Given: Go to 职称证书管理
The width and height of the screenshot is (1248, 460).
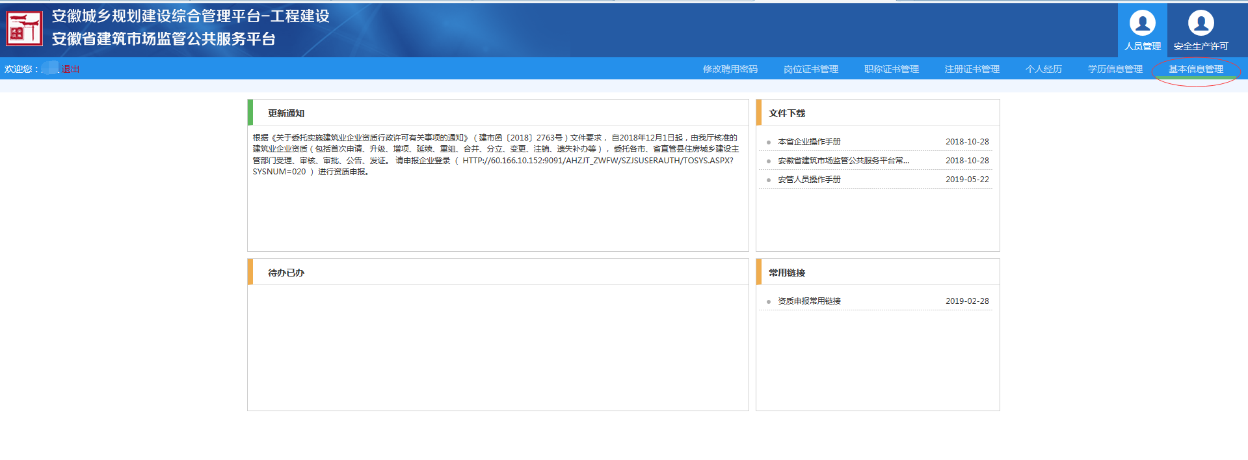Looking at the screenshot, I should (x=891, y=69).
